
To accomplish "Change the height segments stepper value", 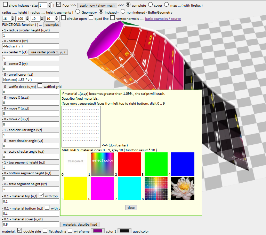I will pos(56,18).
